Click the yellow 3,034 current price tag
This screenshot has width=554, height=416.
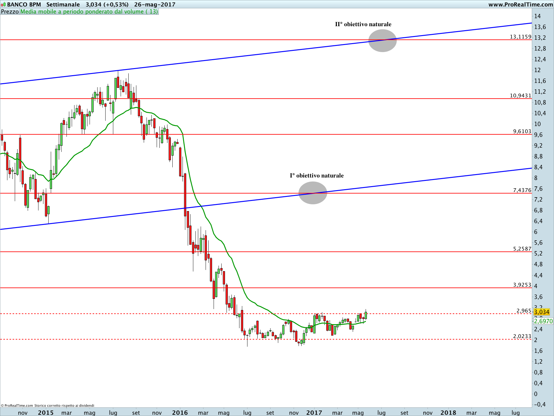[x=542, y=312]
